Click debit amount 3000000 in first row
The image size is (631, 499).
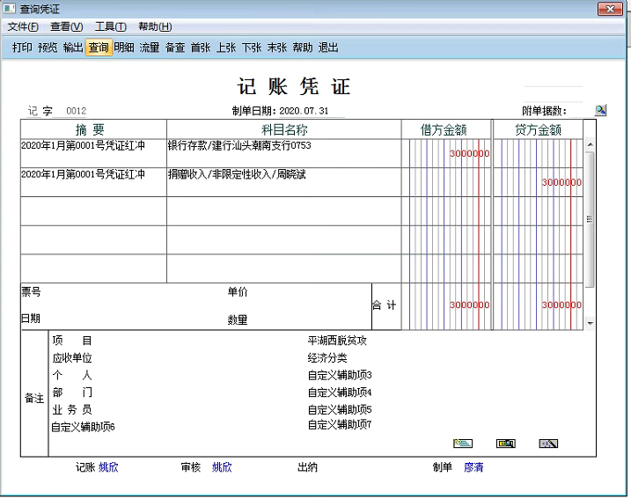coord(469,153)
